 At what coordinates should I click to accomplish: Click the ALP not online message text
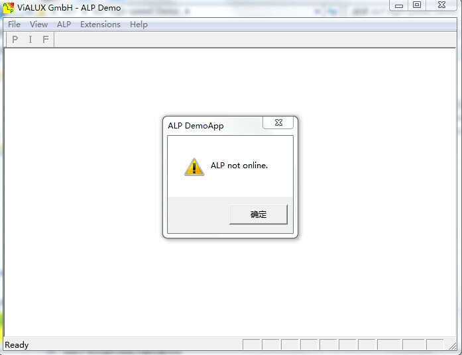pyautogui.click(x=239, y=166)
